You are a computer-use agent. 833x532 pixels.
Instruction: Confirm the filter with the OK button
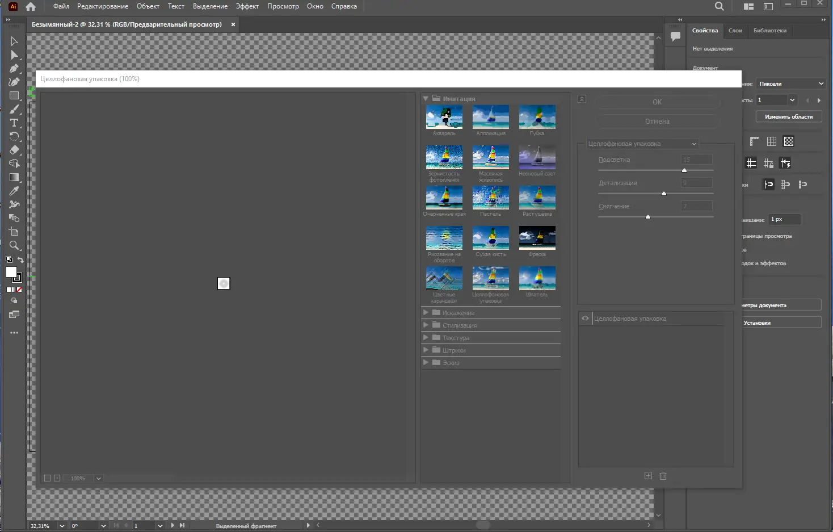pos(657,102)
